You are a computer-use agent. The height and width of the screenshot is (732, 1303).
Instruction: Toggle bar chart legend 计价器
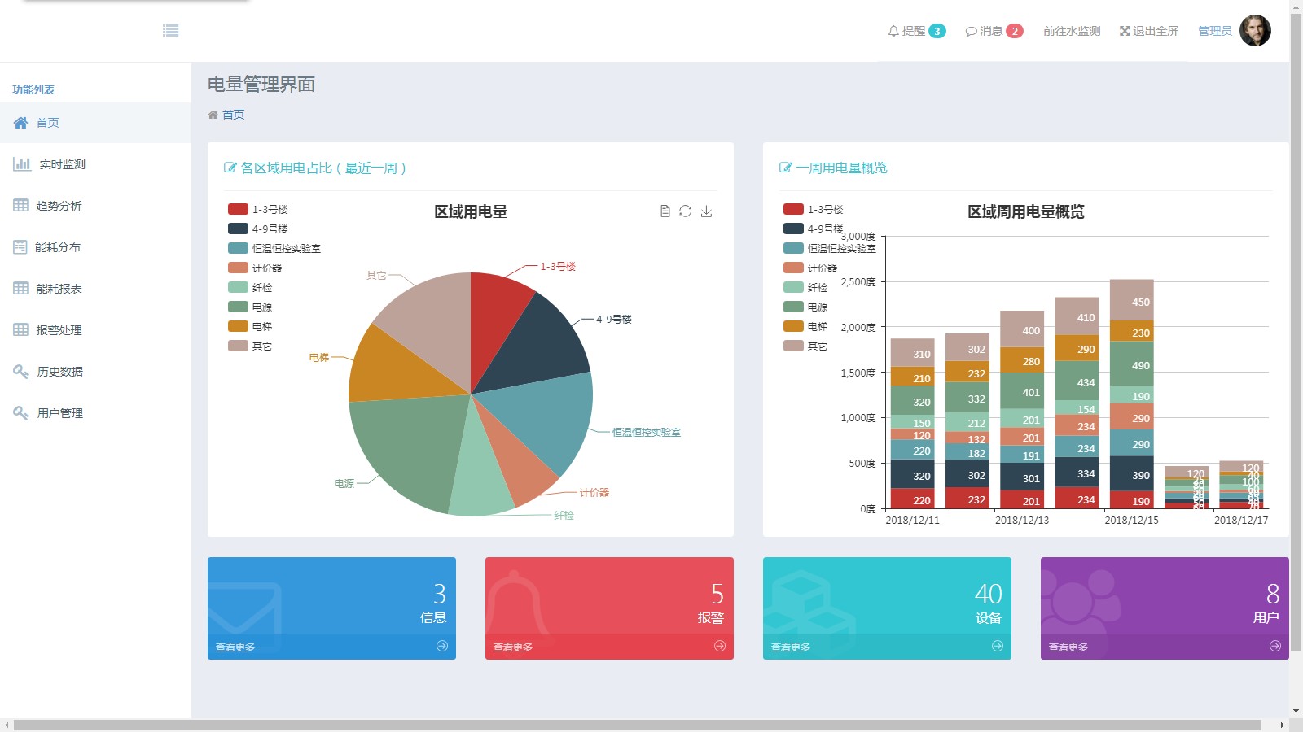tap(810, 268)
